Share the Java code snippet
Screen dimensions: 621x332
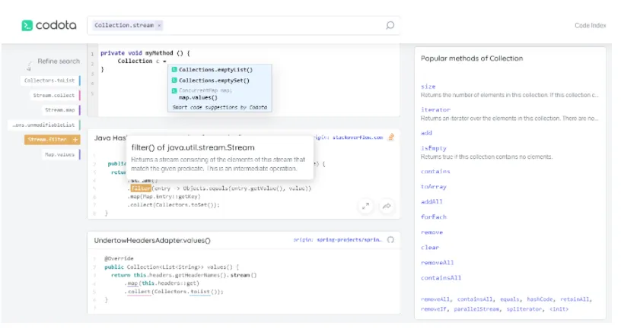pyautogui.click(x=387, y=206)
